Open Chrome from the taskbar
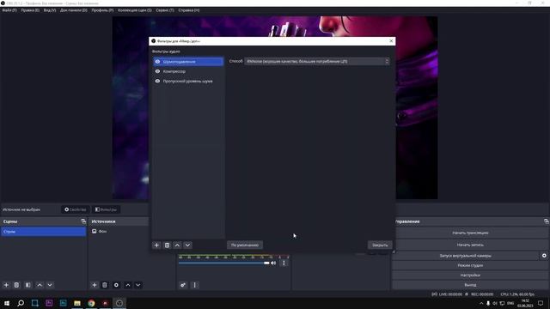 (91, 303)
